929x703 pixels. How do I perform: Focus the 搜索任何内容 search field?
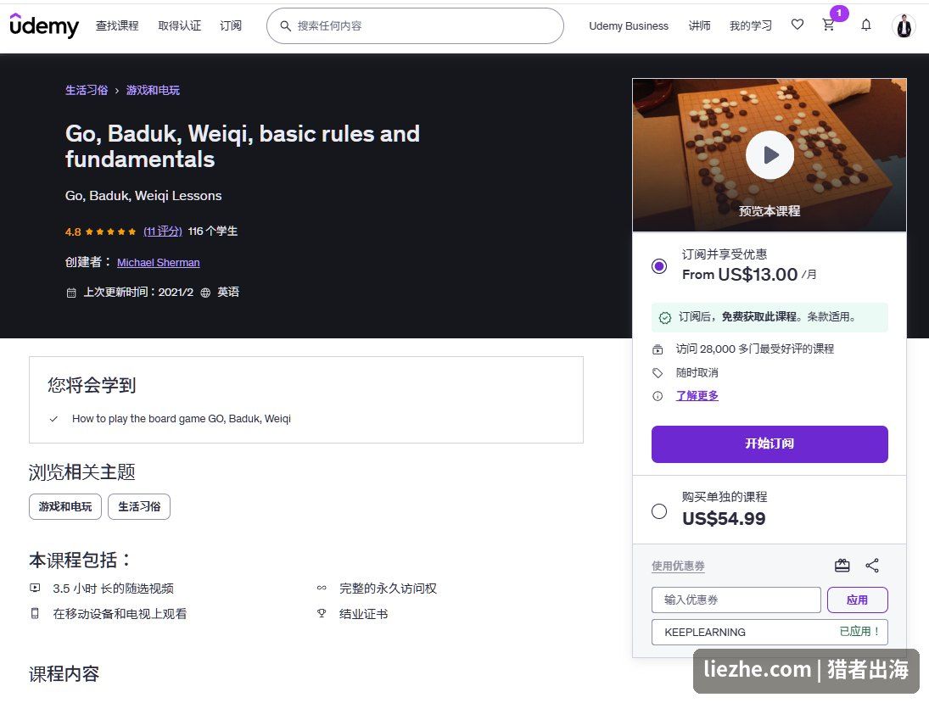tap(415, 26)
